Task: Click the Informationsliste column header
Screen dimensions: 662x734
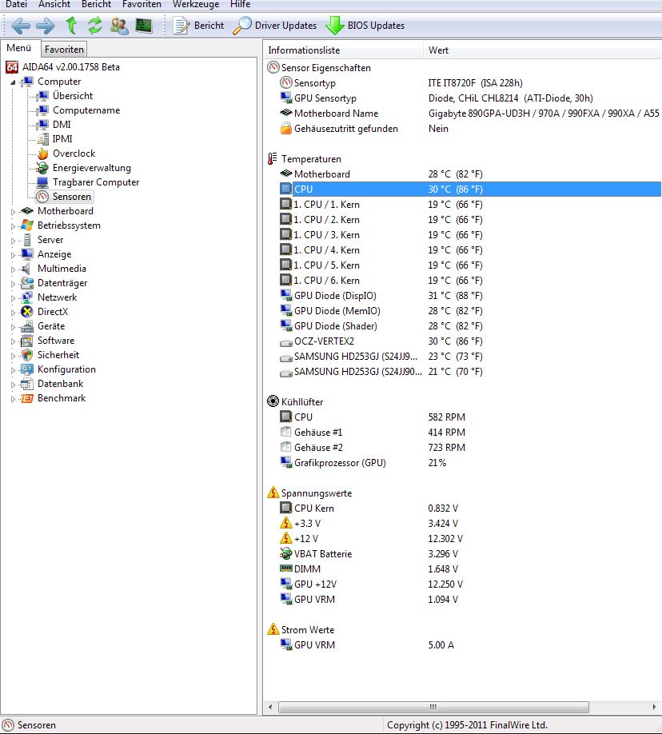Action: click(343, 50)
